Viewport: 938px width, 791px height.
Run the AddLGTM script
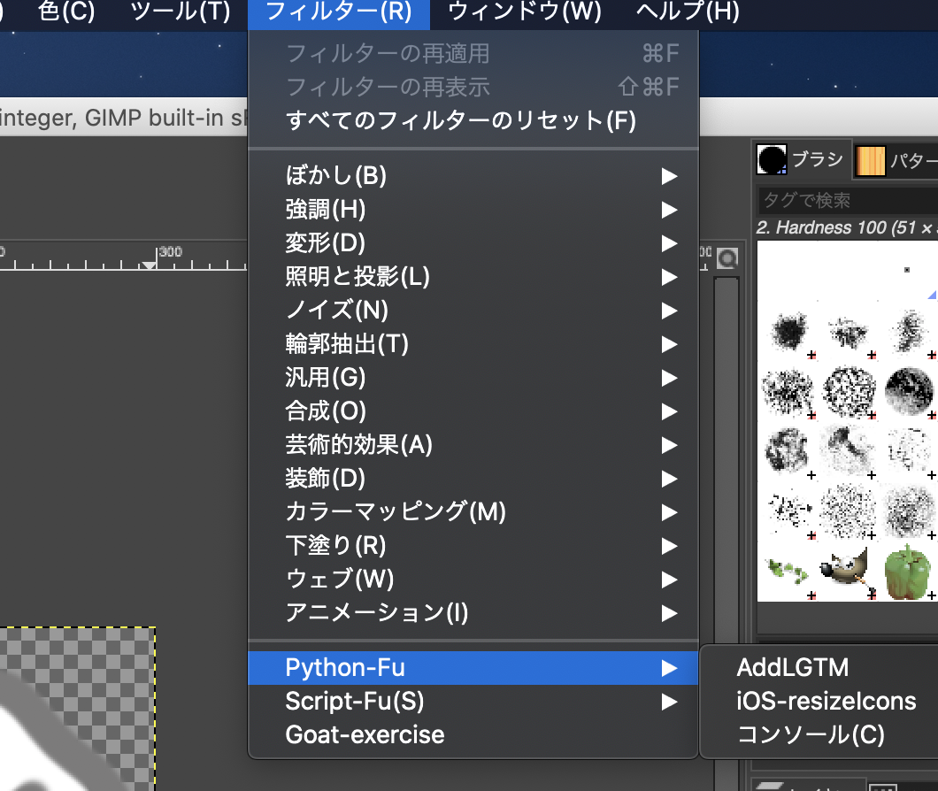point(794,667)
